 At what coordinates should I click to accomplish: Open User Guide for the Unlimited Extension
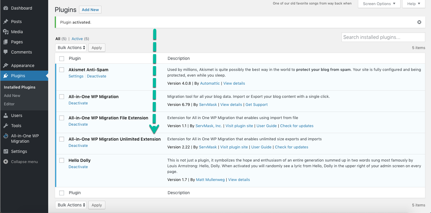pyautogui.click(x=261, y=147)
